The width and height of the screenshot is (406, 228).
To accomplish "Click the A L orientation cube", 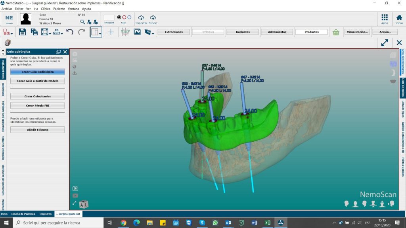I will pyautogui.click(x=84, y=205).
